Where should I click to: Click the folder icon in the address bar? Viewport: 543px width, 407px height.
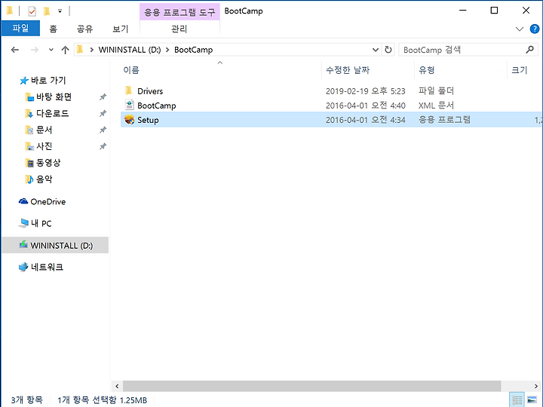coord(80,50)
